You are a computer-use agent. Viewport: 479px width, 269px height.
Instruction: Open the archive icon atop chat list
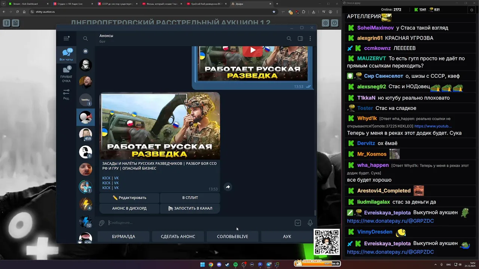tap(85, 51)
